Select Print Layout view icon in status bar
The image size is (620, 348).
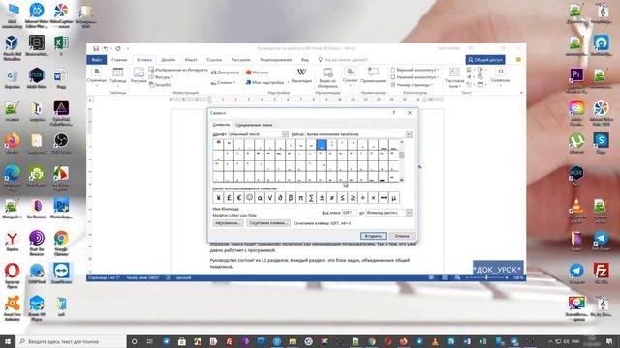pyautogui.click(x=445, y=277)
